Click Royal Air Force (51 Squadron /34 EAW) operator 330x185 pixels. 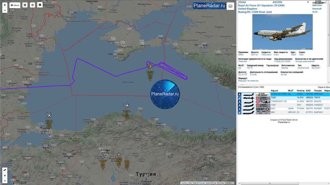point(261,5)
